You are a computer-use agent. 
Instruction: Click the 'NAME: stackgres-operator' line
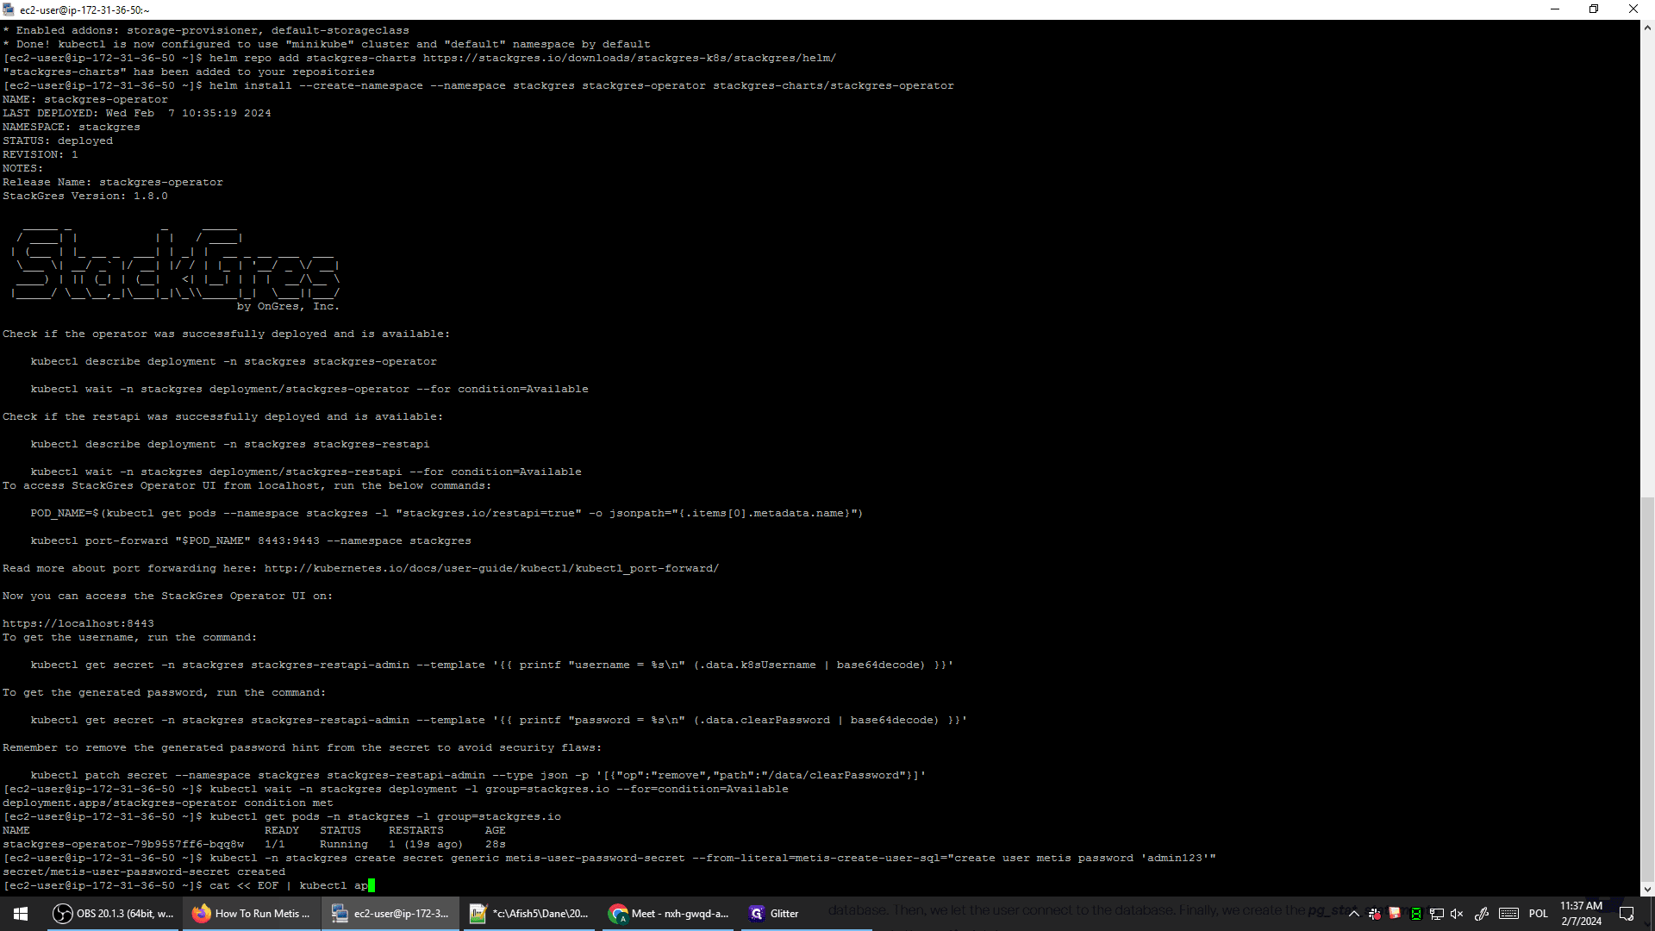tap(85, 99)
